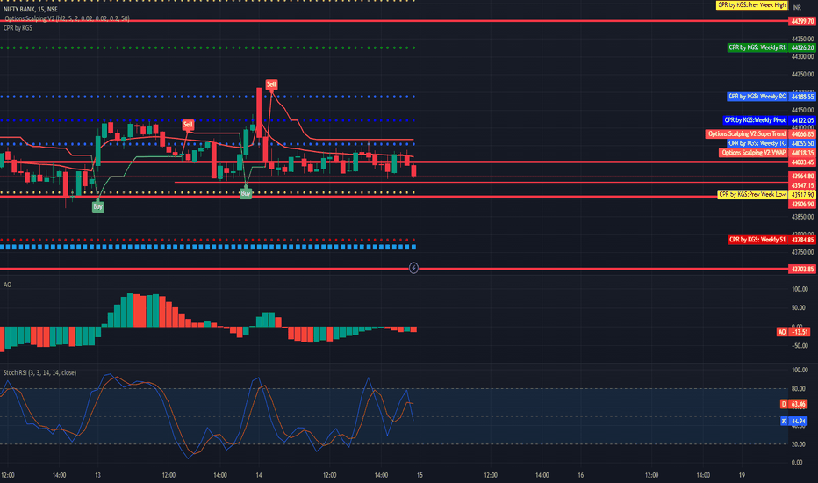Select the Stoch RSI indicator legend
The height and width of the screenshot is (483, 818).
39,373
